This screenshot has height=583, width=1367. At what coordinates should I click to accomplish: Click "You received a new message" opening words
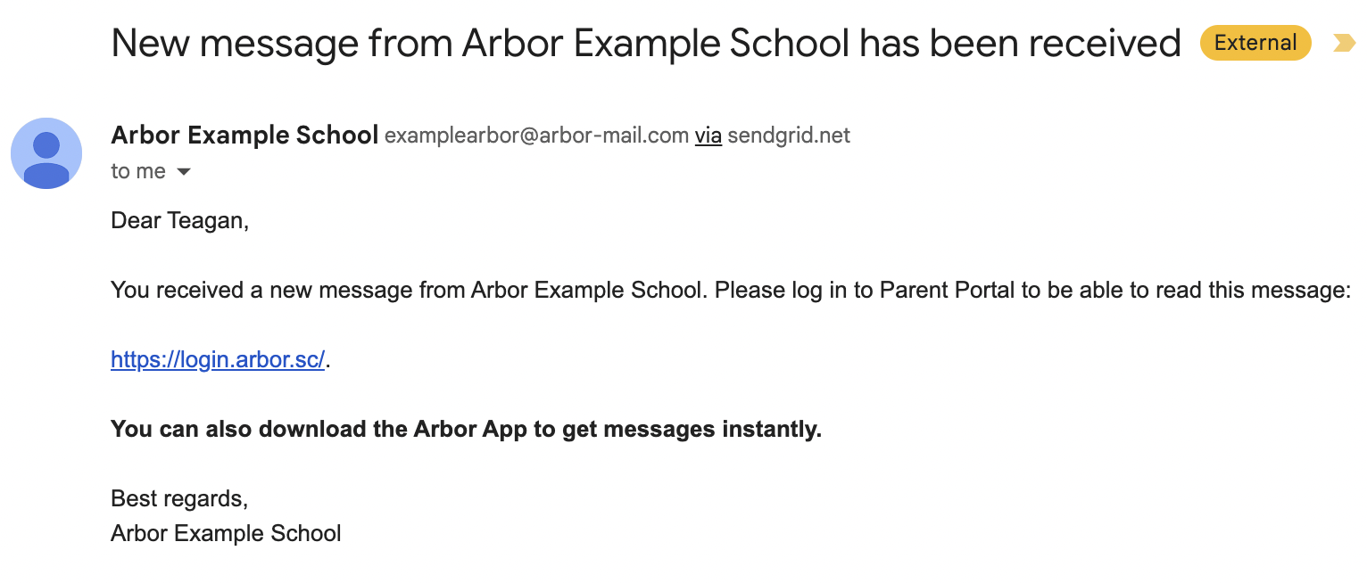click(x=236, y=291)
